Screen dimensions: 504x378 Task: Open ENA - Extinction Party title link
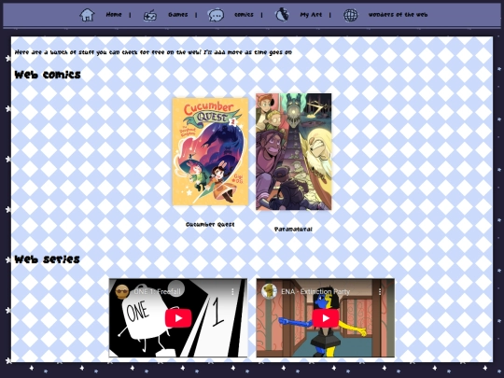[315, 291]
